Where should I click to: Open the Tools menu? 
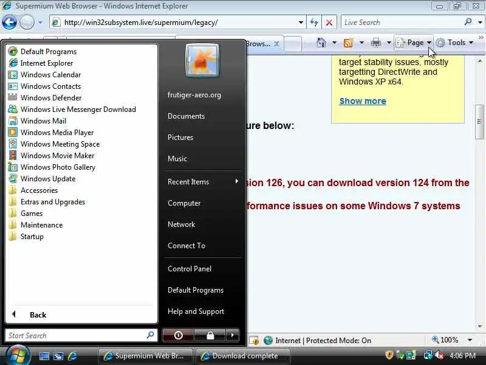pos(454,43)
